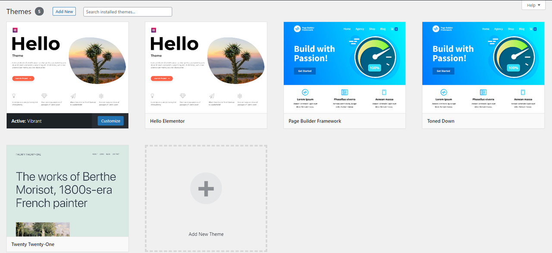Click the Add New button beside Themes
This screenshot has width=552, height=253.
click(x=64, y=12)
